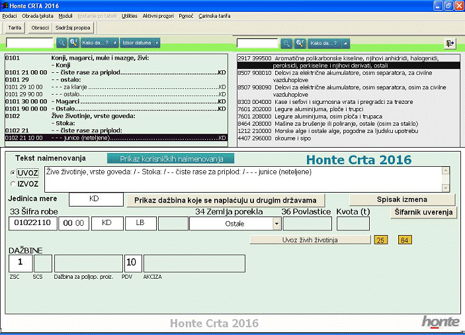The image size is (465, 335).
Task: Click the right panel search magnifier icon
Action: 286,44
